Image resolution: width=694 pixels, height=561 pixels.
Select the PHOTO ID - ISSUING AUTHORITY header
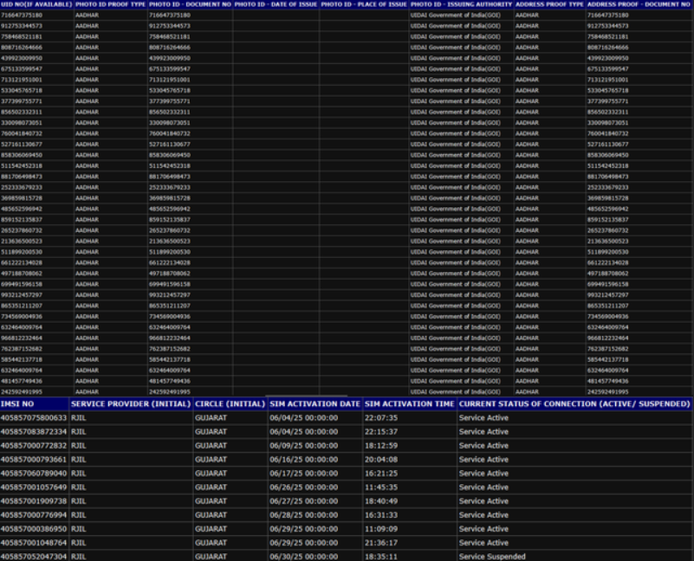point(461,4)
